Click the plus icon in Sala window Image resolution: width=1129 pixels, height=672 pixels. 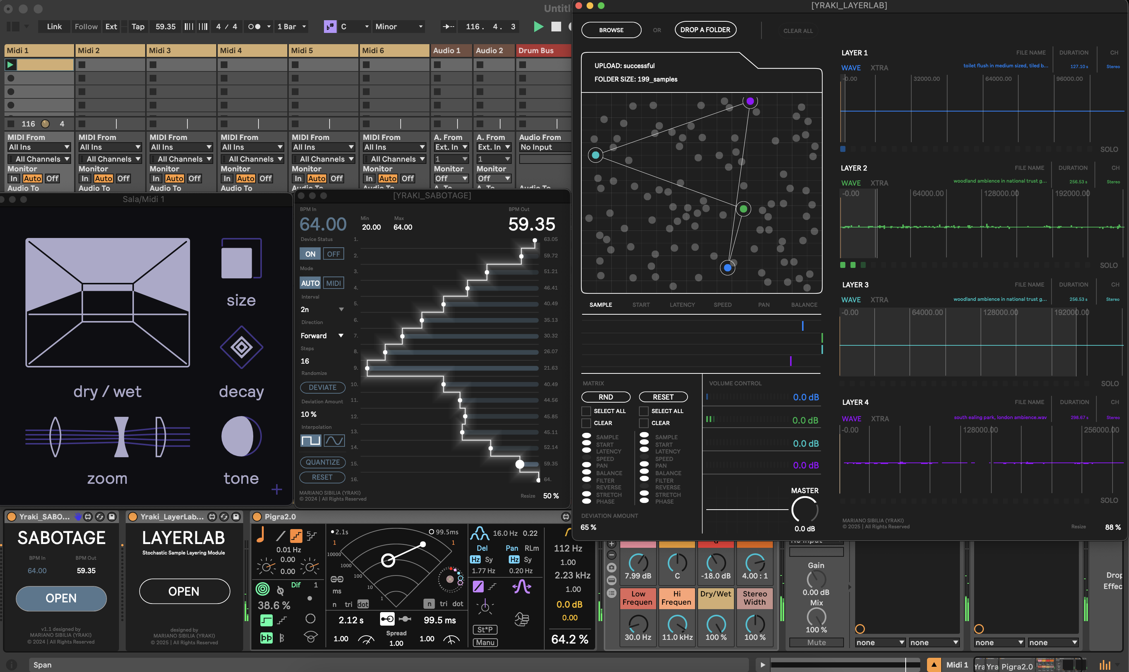click(276, 489)
